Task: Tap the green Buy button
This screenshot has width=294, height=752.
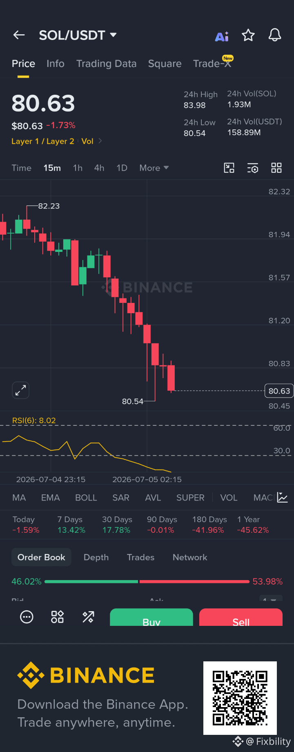Action: 151,617
